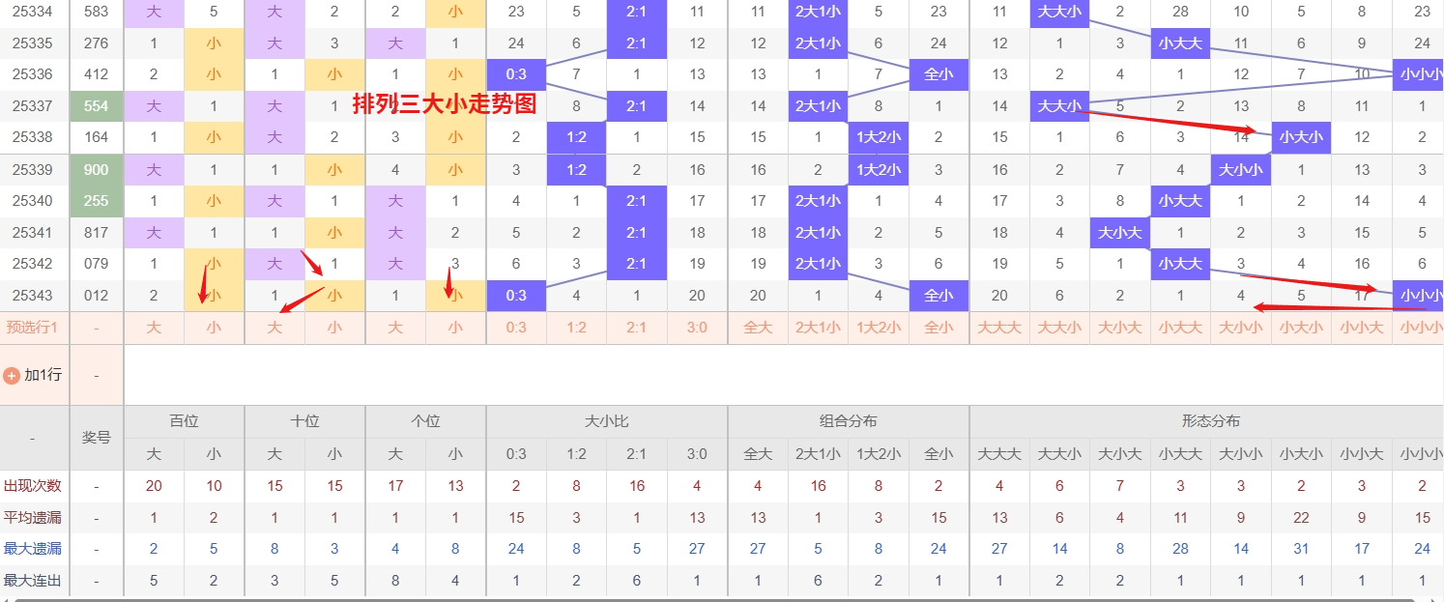The image size is (1444, 602).
Task: Click winning number 817 in row 25341
Action: click(x=97, y=233)
